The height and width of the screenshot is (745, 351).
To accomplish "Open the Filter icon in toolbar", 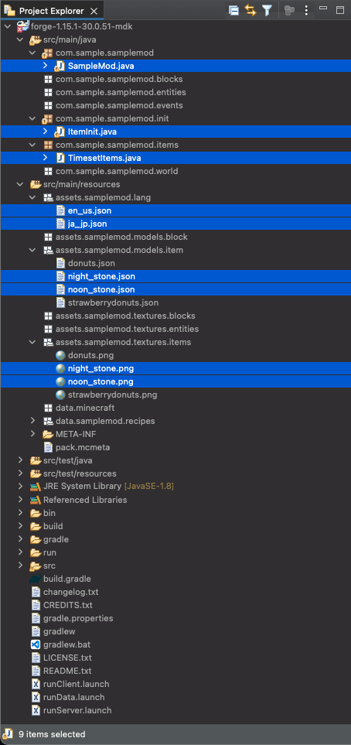I will (268, 11).
